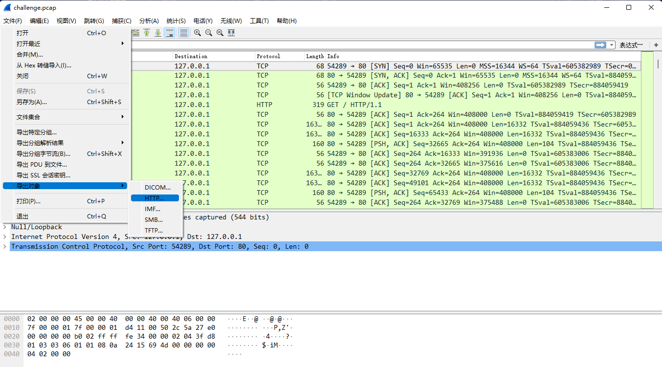Image resolution: width=662 pixels, height=367 pixels.
Task: Choose SMB... from export objects submenu
Action: tap(155, 219)
